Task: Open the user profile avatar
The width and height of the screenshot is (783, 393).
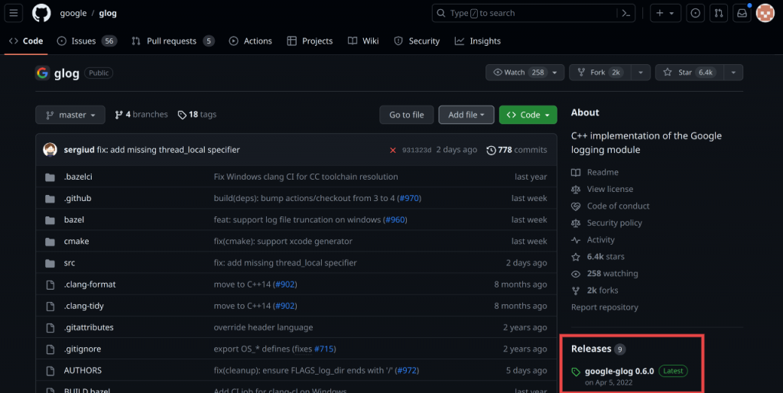Action: click(x=765, y=14)
